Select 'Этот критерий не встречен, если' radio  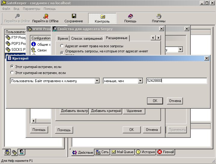12,73
